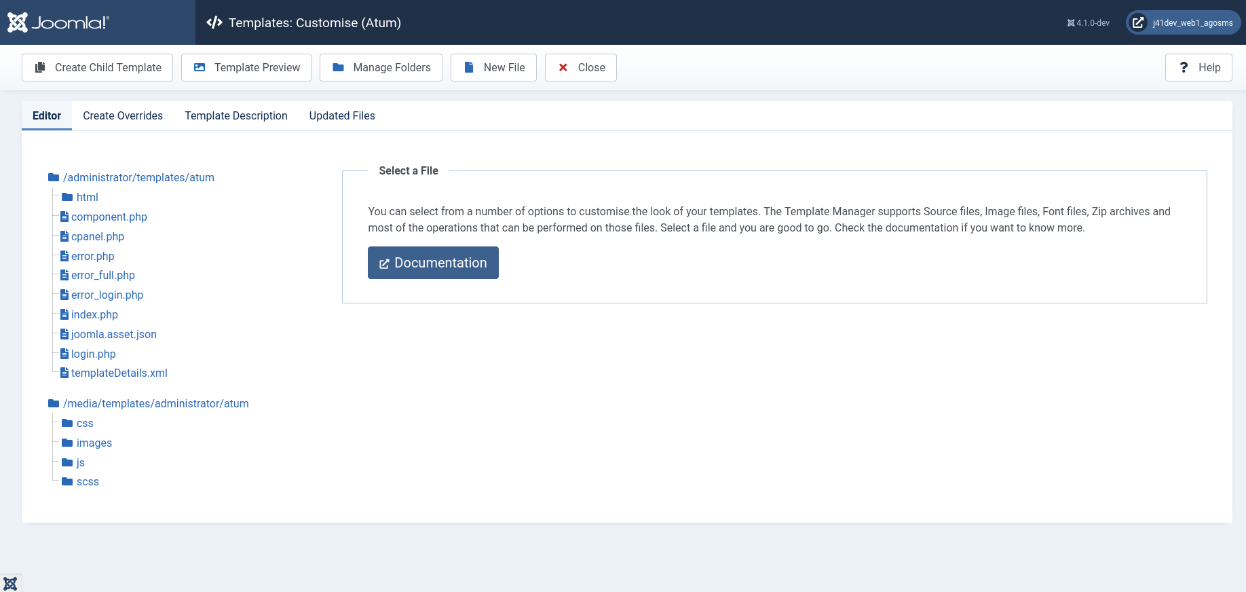Open Manage Folders dialog
This screenshot has width=1246, height=592.
coord(381,67)
